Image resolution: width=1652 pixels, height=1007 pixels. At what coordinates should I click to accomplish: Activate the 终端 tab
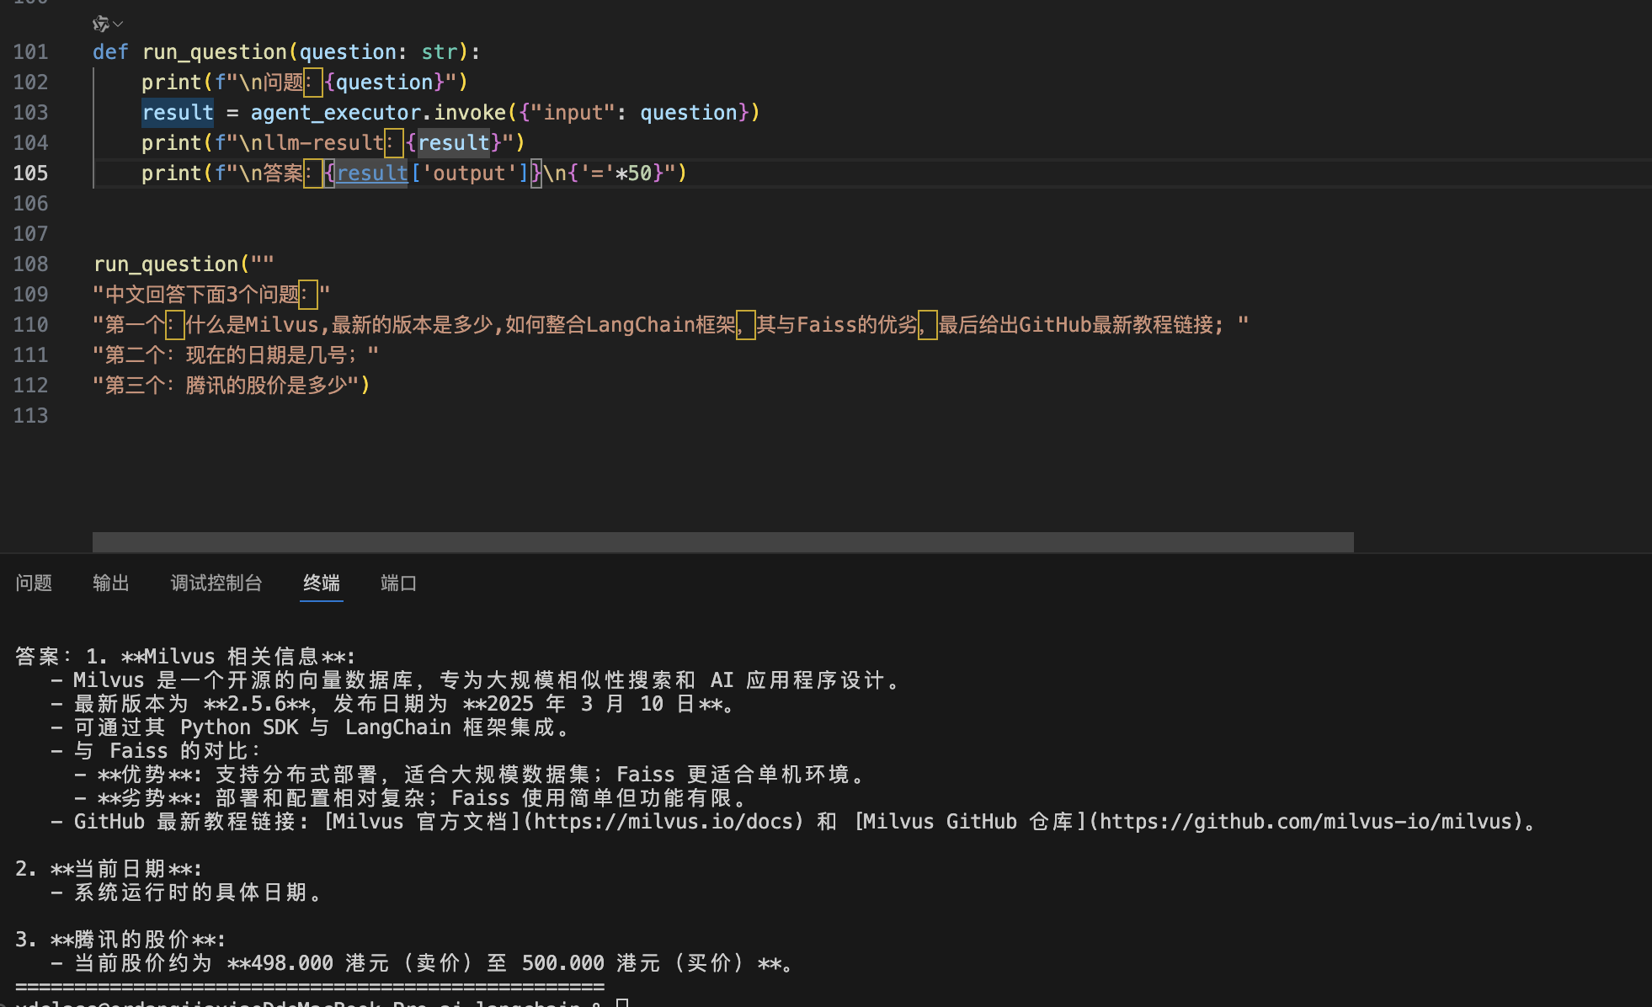click(322, 583)
